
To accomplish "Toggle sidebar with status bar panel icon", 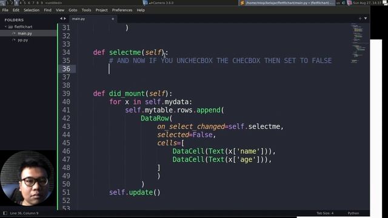I will 5,213.
